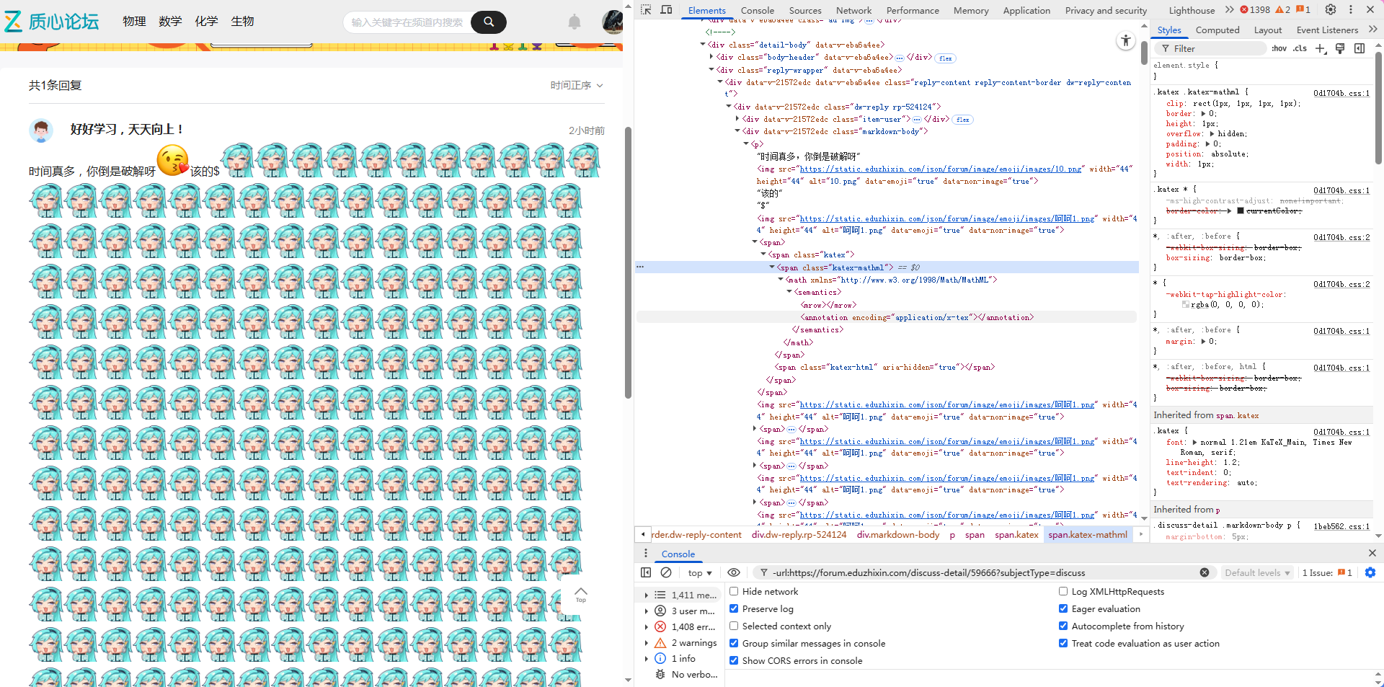Create a live expression with eye icon

[x=734, y=572]
